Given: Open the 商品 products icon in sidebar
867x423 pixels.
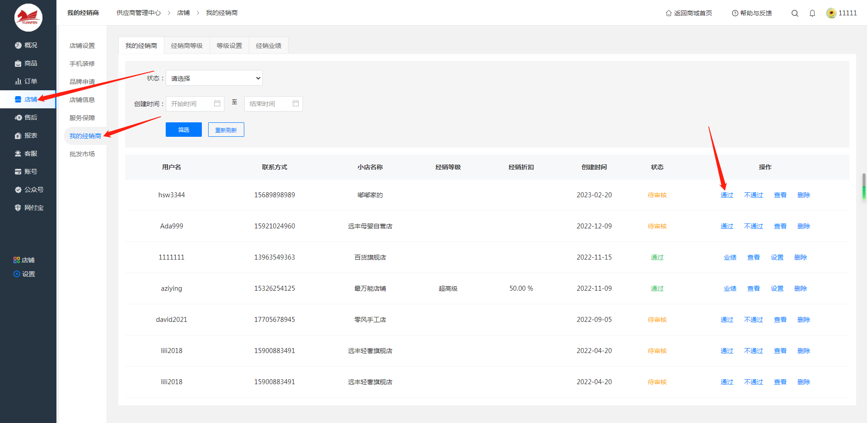Looking at the screenshot, I should pyautogui.click(x=18, y=63).
